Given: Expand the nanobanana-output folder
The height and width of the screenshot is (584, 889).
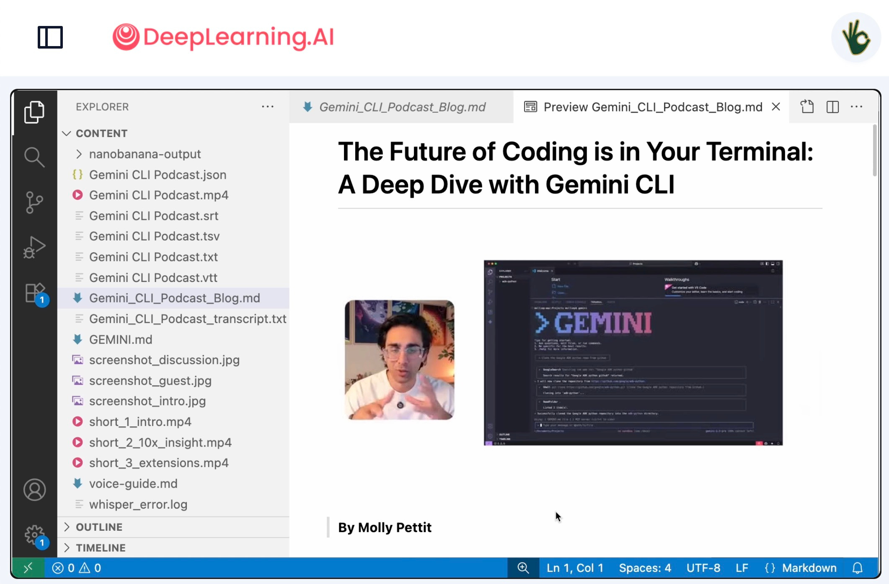Looking at the screenshot, I should pos(173,154).
